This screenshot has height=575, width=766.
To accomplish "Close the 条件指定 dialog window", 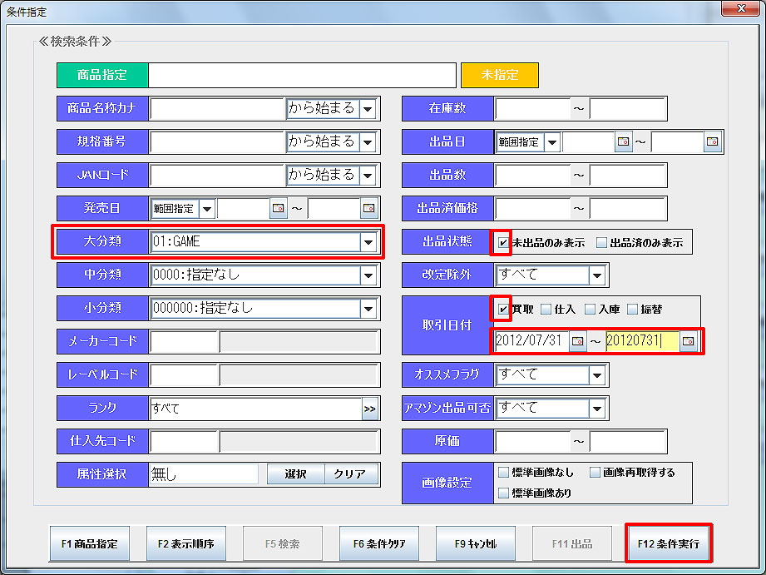I will coord(738,10).
